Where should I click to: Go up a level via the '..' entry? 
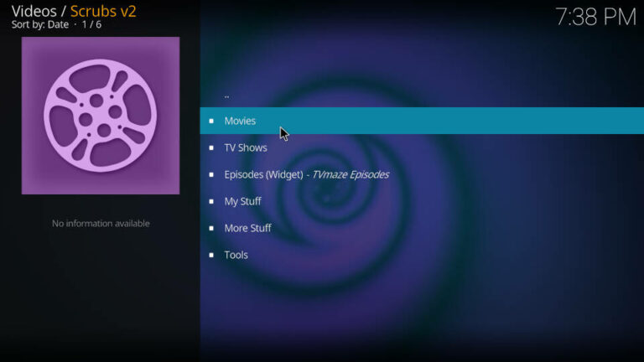422,95
